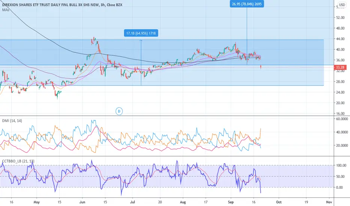This screenshot has height=206, width=350.
Task: Click the current price tag 33.28
Action: (340, 67)
